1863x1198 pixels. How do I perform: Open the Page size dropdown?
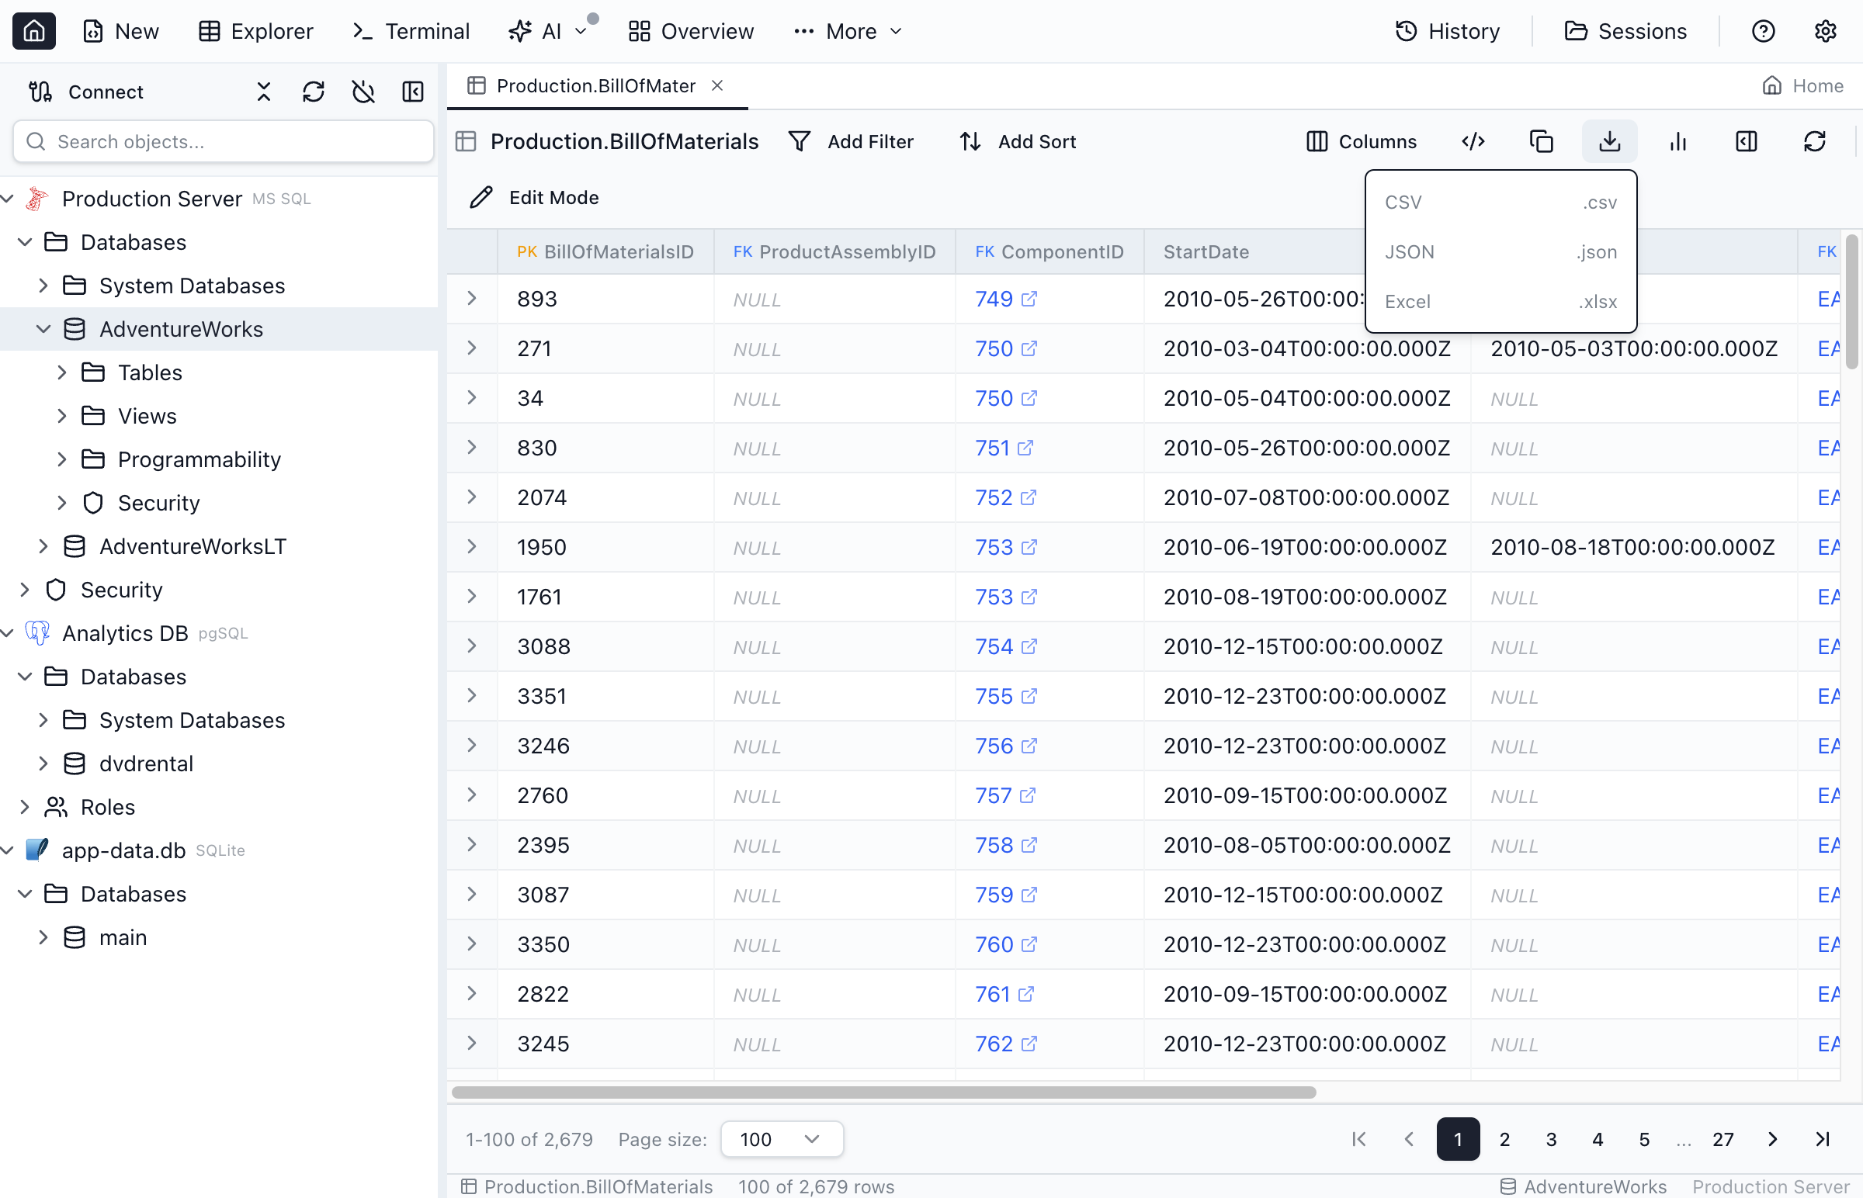click(781, 1138)
